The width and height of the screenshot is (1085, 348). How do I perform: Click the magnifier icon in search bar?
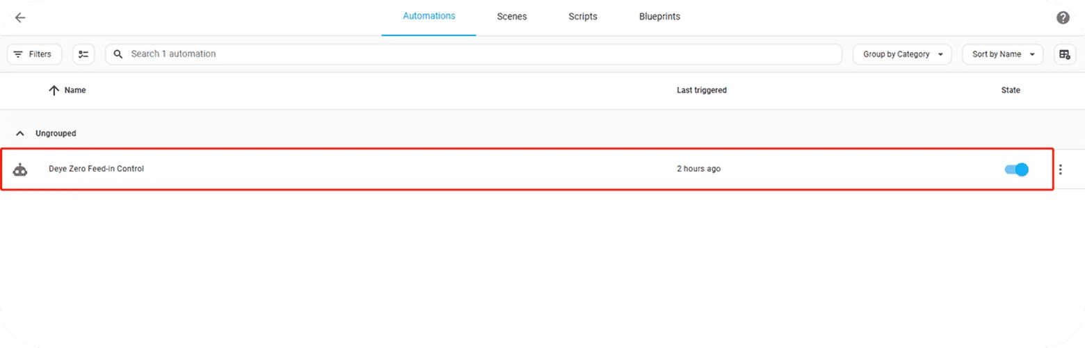118,54
